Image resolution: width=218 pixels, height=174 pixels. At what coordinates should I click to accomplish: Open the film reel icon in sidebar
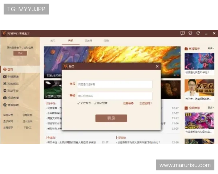(5, 105)
